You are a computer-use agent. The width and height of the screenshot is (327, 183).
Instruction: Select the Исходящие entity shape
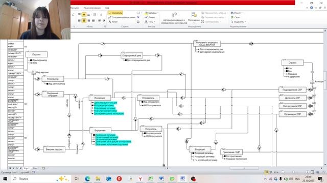click(100, 98)
